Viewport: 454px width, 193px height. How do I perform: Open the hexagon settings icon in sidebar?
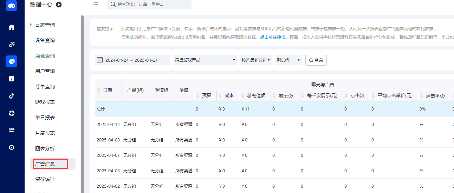[12, 147]
